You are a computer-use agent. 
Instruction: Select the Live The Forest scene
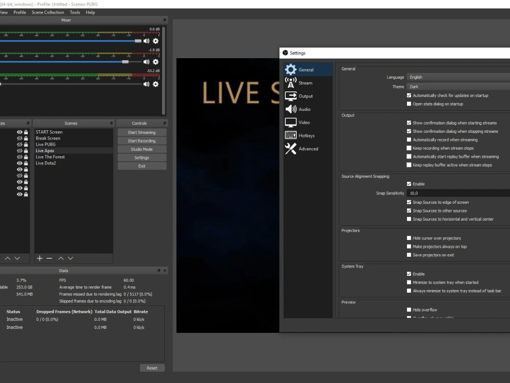click(x=74, y=157)
